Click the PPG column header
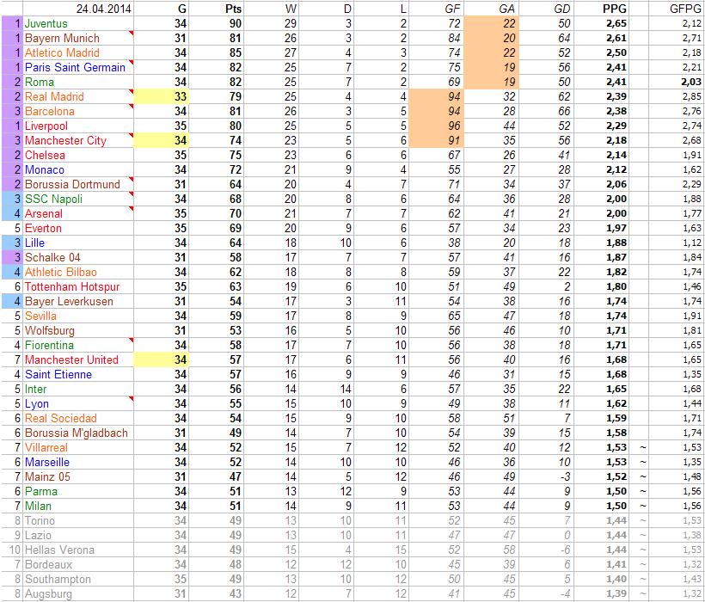This screenshot has height=602, width=705. 602,9
